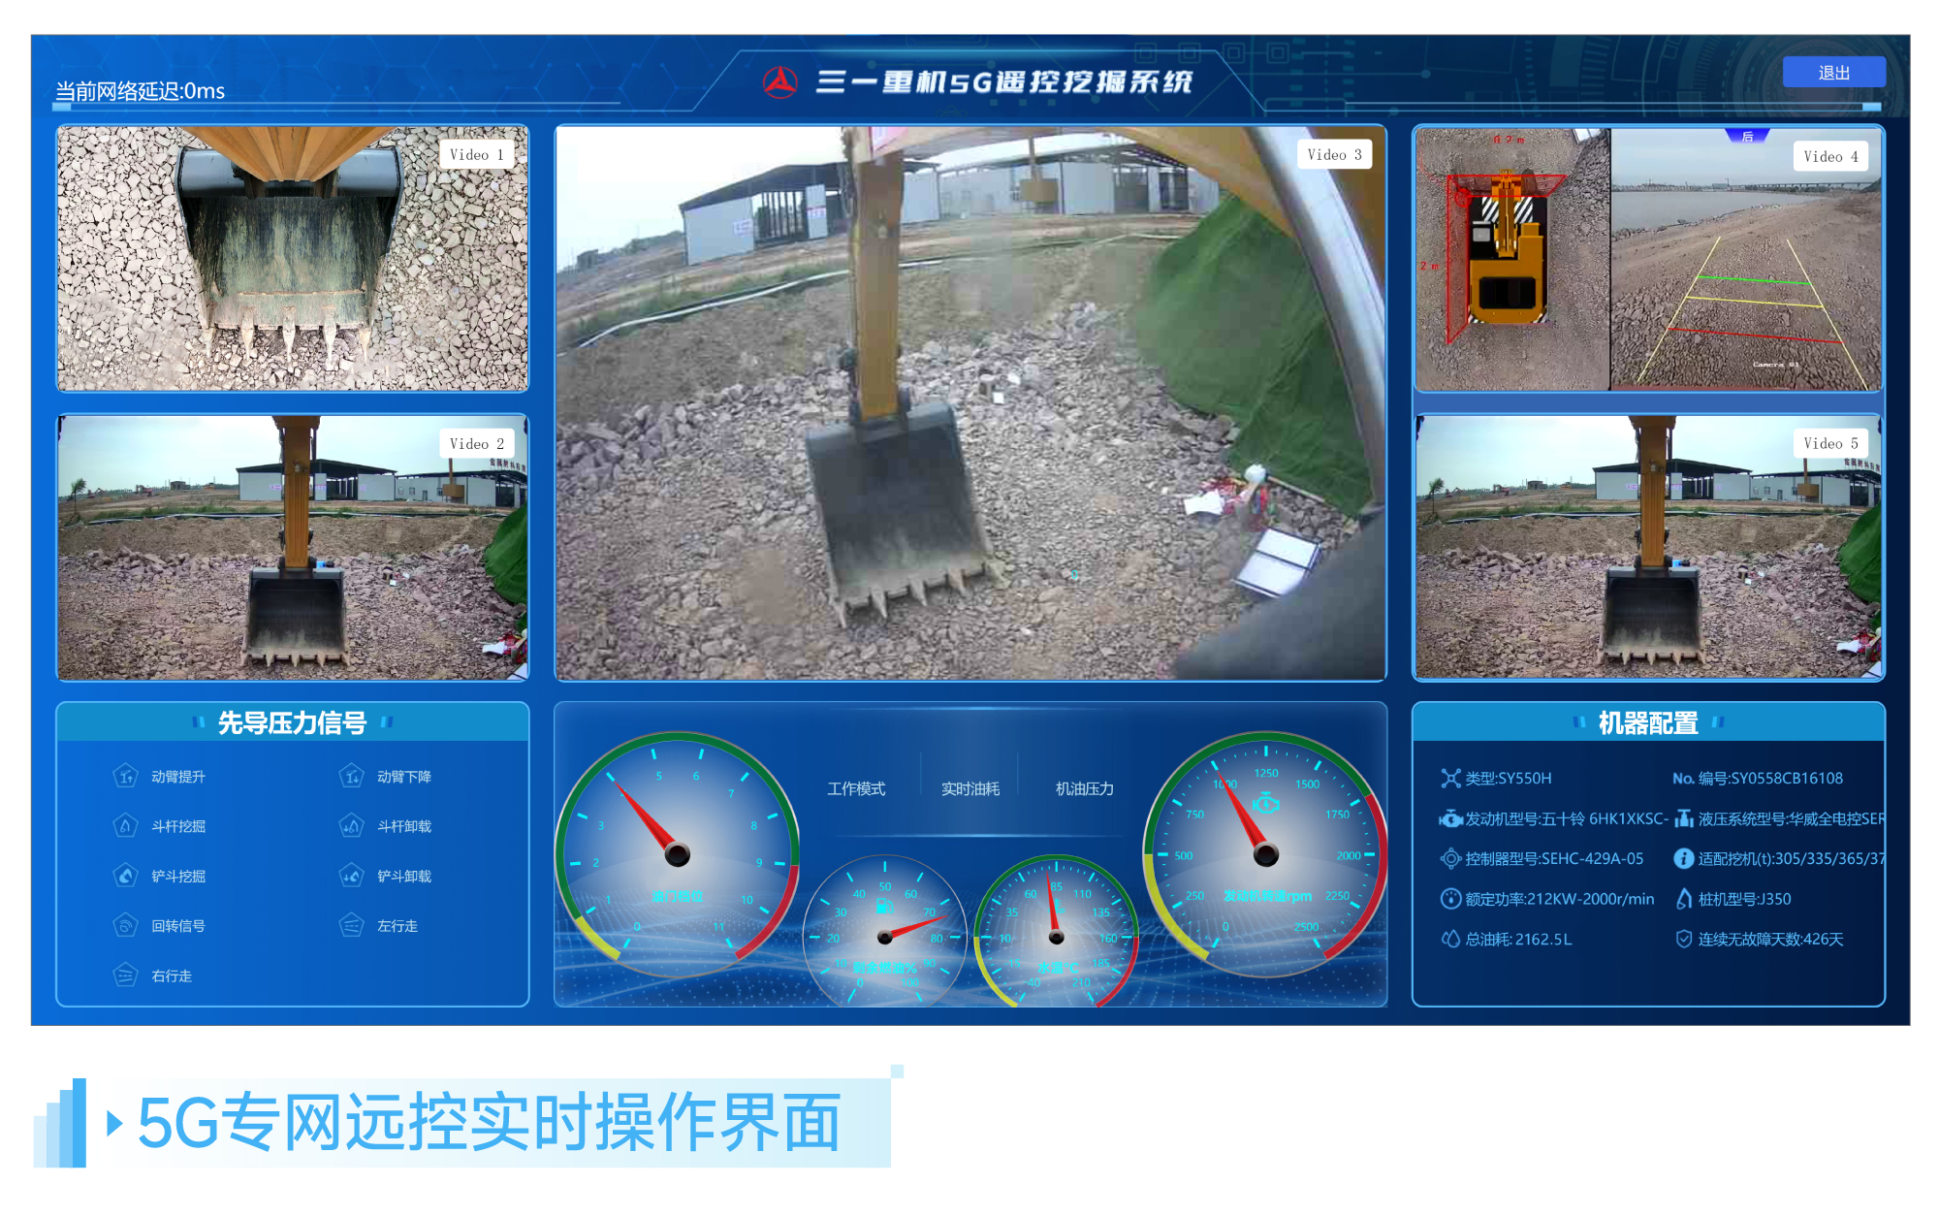Open the Video 2 camera feed

click(292, 548)
